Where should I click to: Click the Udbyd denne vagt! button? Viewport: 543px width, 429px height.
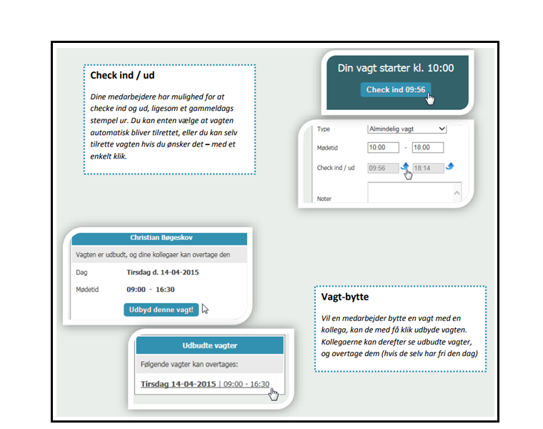161,310
